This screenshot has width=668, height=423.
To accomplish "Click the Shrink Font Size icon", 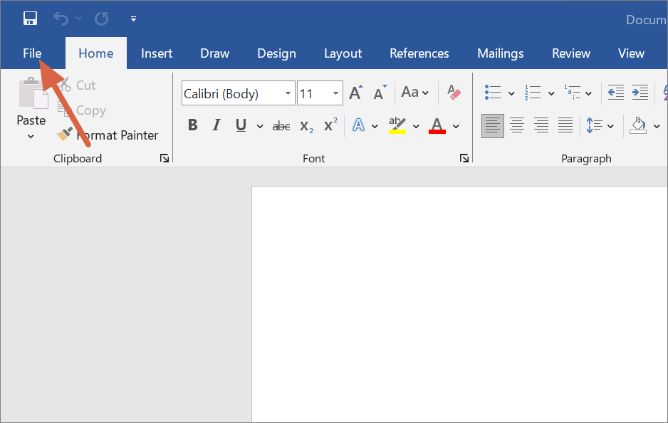I will (x=380, y=93).
